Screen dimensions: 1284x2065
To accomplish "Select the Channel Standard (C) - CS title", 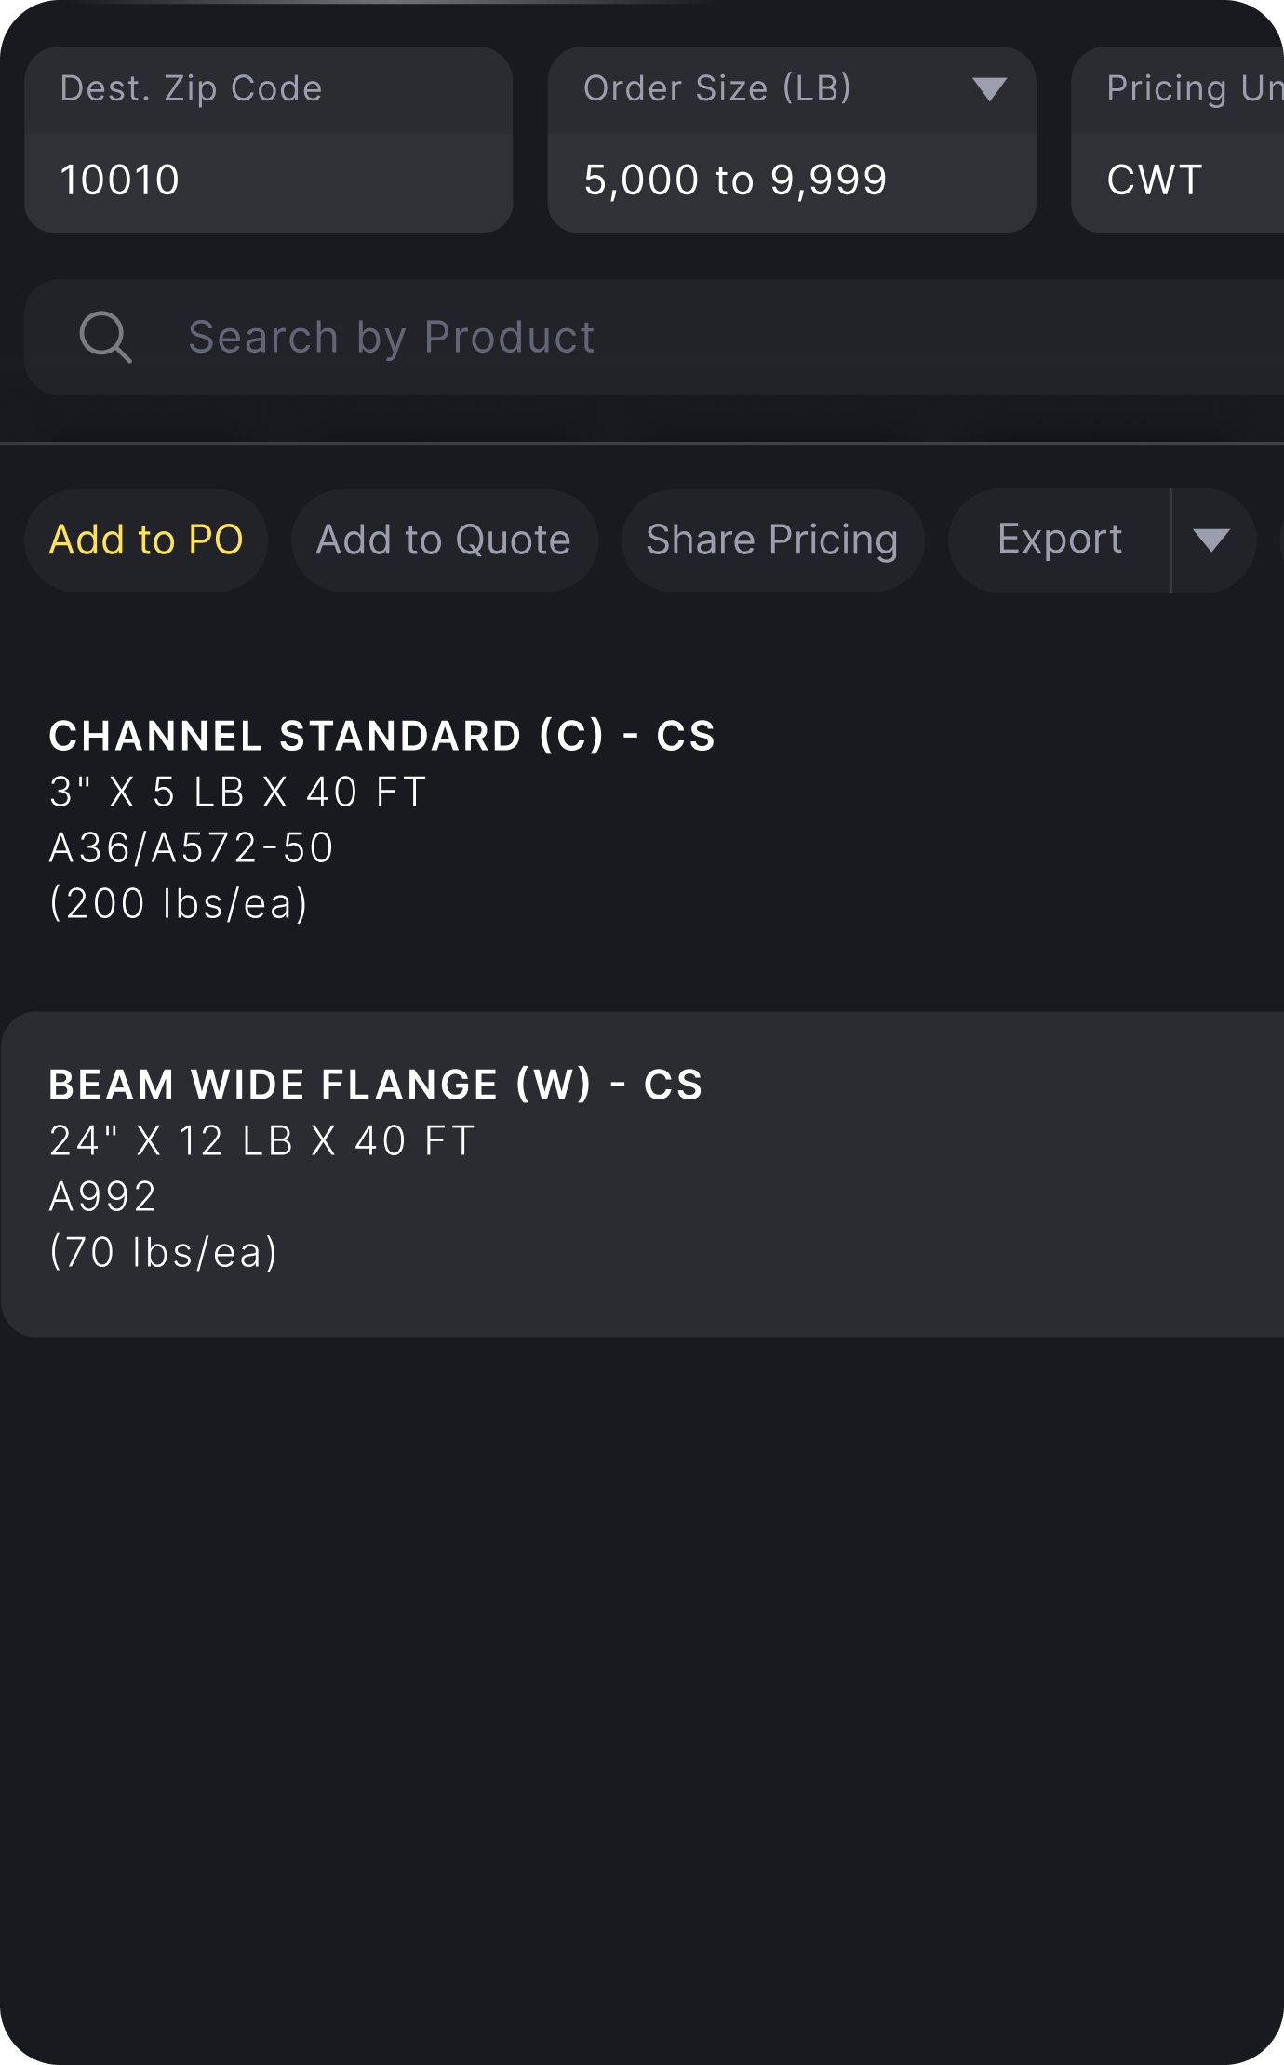I will (x=381, y=736).
